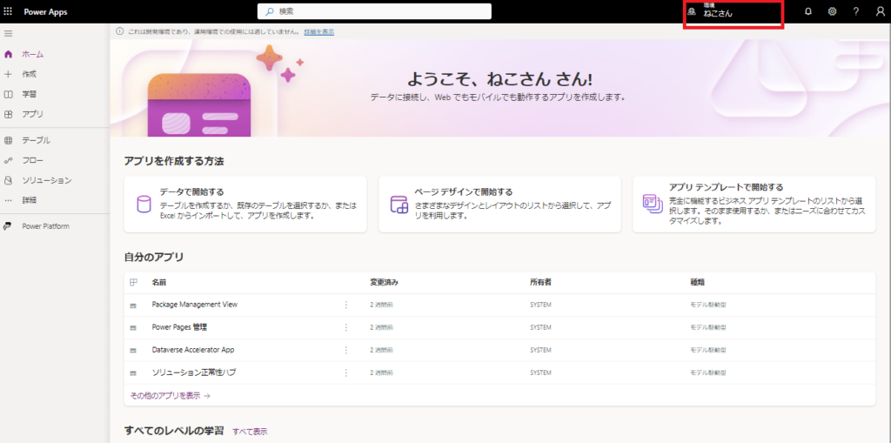Open more options for Dataverse Accelerator App
891x443 pixels.
tap(345, 350)
